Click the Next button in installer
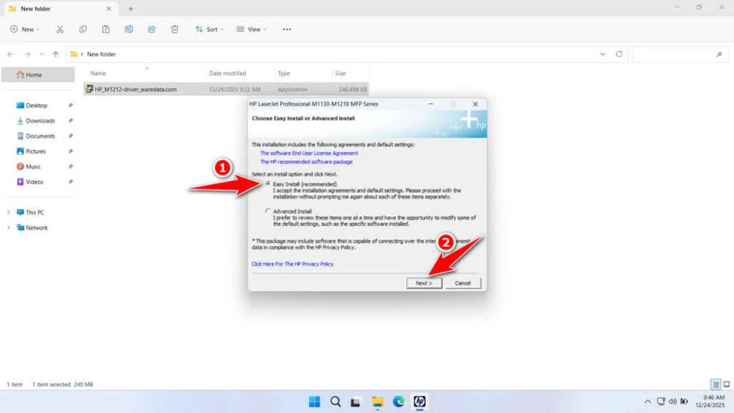Image resolution: width=734 pixels, height=413 pixels. click(x=424, y=283)
